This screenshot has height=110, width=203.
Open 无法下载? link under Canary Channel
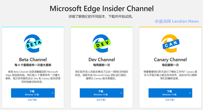pyautogui.click(x=170, y=100)
